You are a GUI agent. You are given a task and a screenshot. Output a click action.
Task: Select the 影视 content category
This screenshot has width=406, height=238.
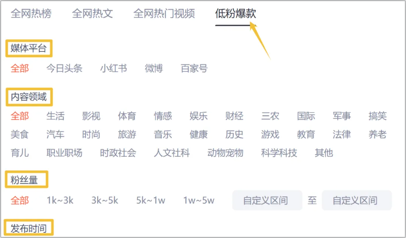click(x=91, y=116)
